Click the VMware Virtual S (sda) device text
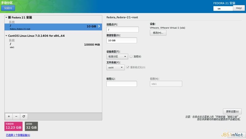Image resolution: width=246 pixels, height=139 pixels. pyautogui.click(x=167, y=28)
